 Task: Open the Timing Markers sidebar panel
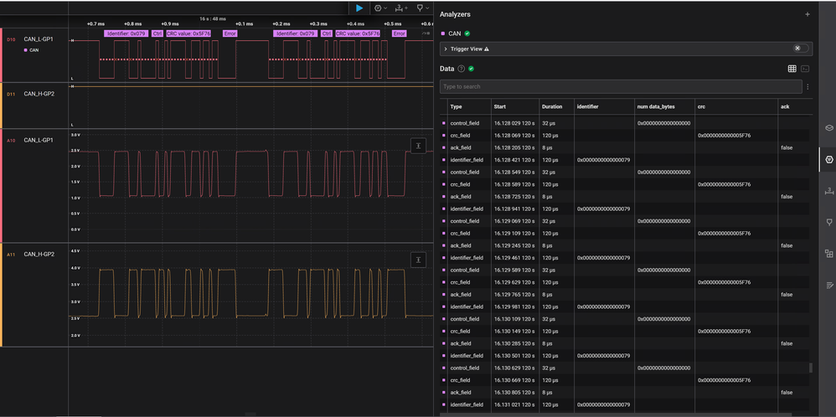(x=829, y=222)
